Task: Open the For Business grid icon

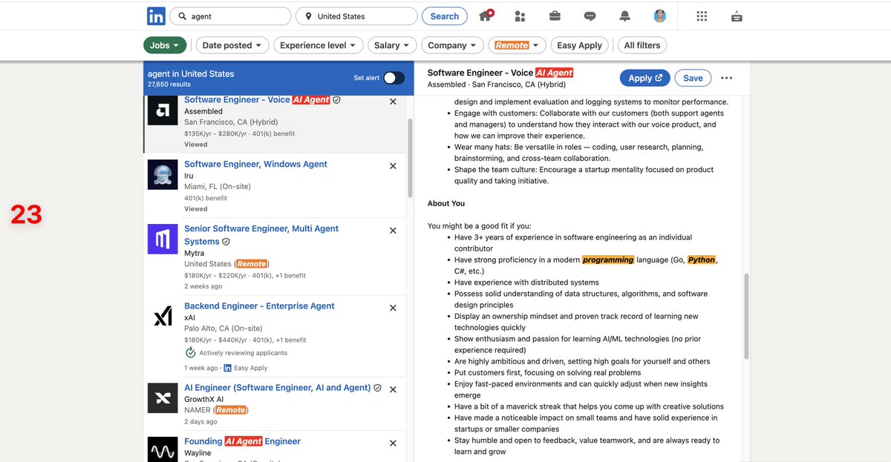Action: coord(701,16)
